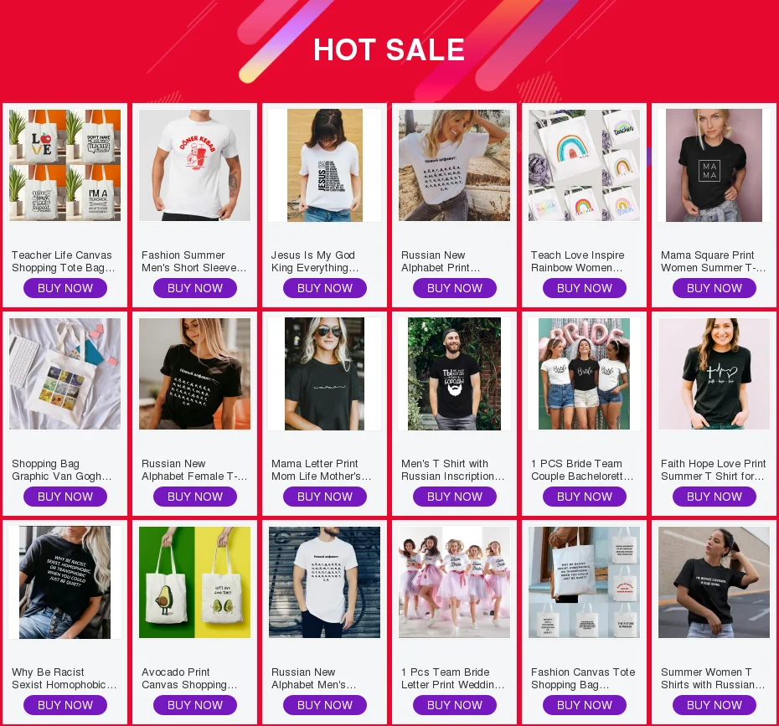View the Team Bride wedding tutu group photo
The width and height of the screenshot is (779, 726).
[x=454, y=582]
